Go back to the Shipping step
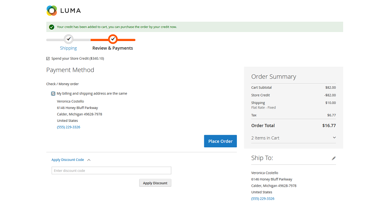The height and width of the screenshot is (207, 392). click(x=68, y=48)
